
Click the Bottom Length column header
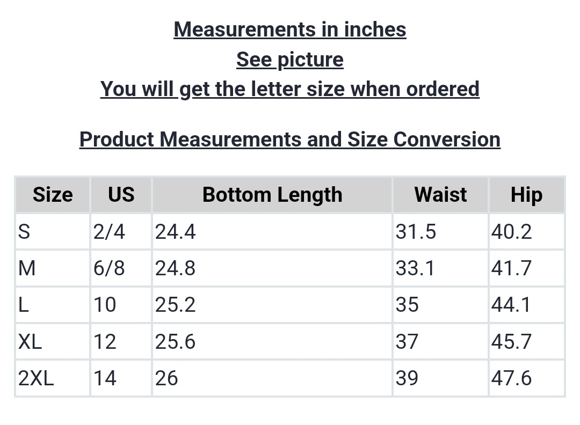coord(272,195)
